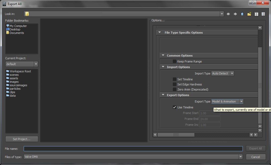Go up one folder level

(242, 14)
